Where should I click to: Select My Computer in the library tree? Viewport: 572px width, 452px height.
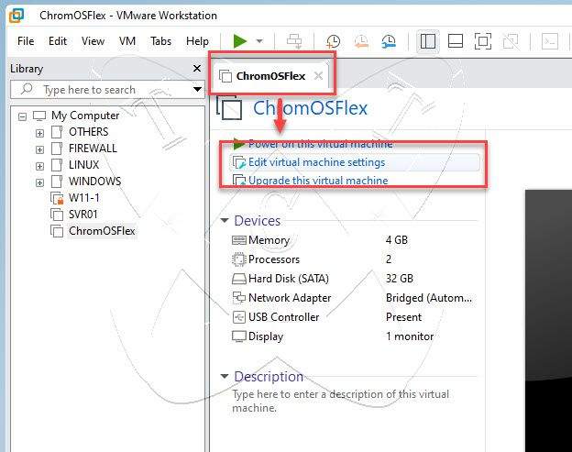(x=85, y=116)
